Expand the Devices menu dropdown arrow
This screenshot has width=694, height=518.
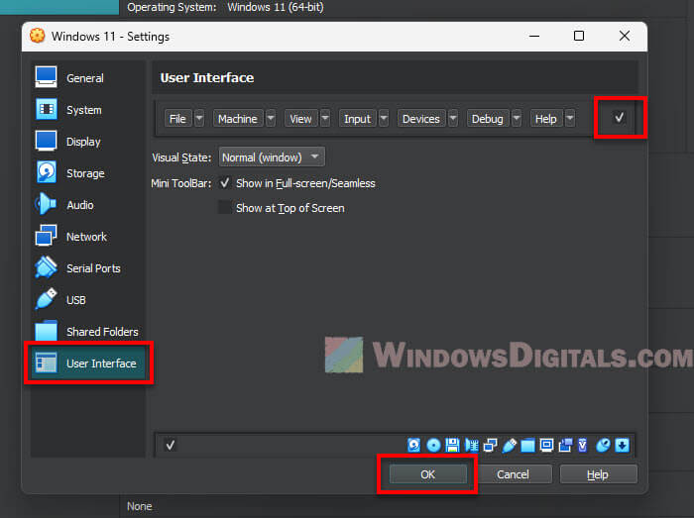tap(453, 119)
